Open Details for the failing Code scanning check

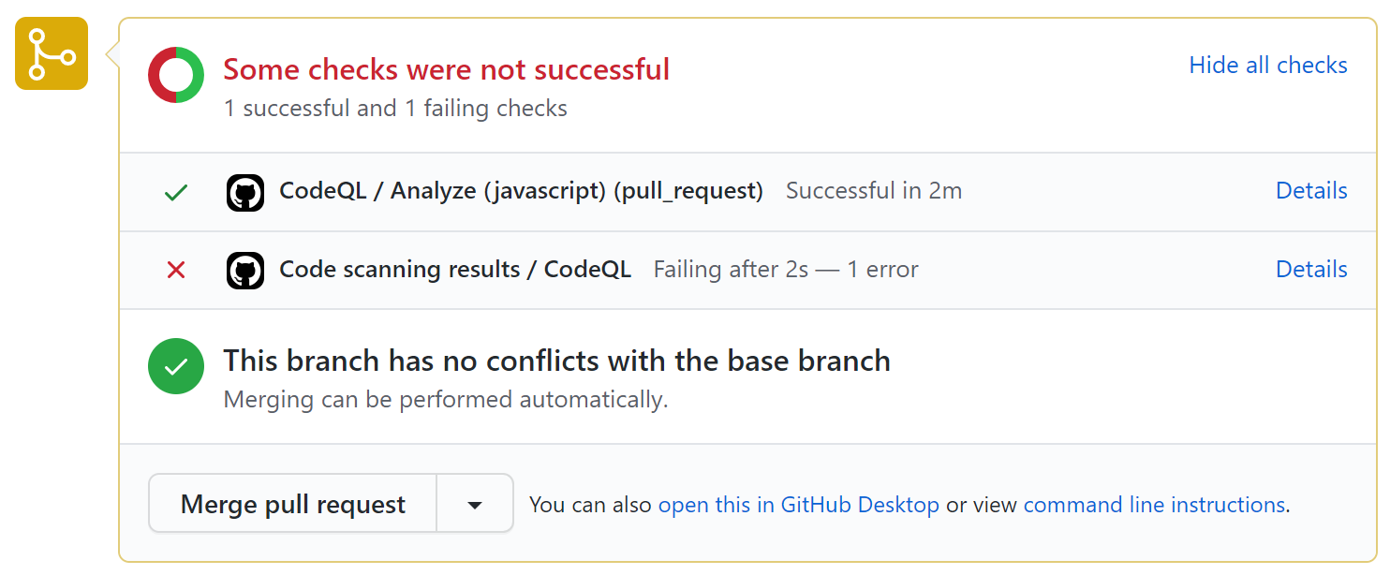click(x=1310, y=270)
